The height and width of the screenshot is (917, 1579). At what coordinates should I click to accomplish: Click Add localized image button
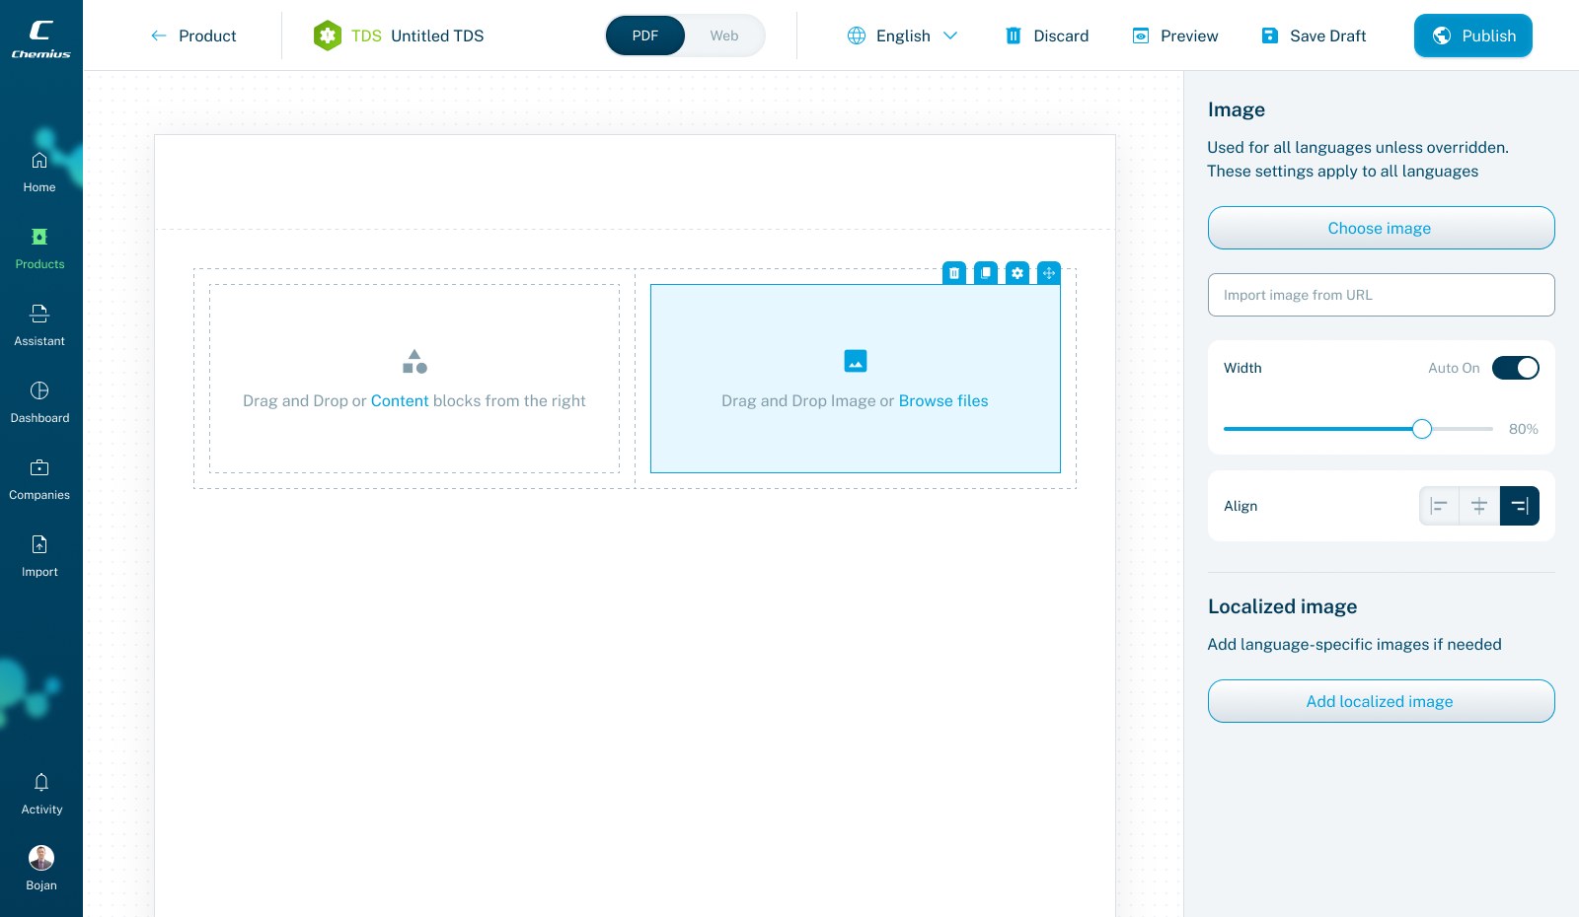tap(1382, 701)
